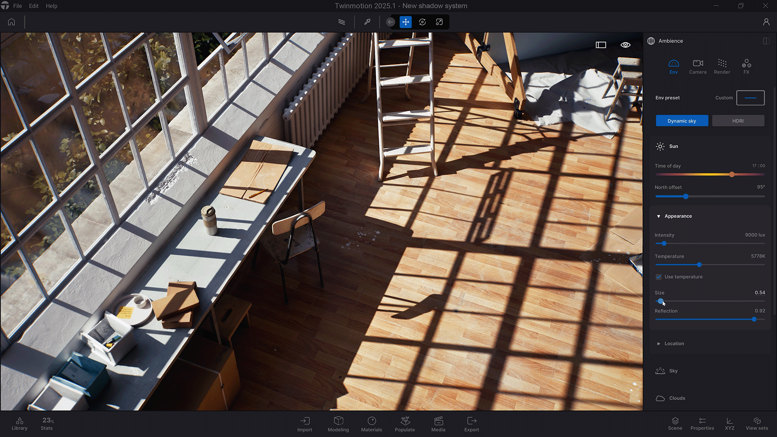This screenshot has height=437, width=777.
Task: Open the Help menu
Action: point(51,6)
